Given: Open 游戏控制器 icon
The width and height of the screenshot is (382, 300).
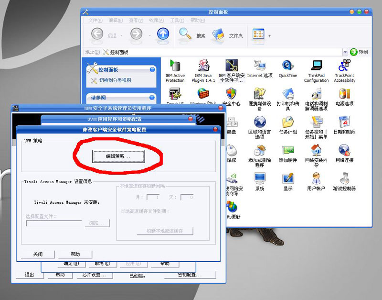Looking at the screenshot, I should 344,182.
